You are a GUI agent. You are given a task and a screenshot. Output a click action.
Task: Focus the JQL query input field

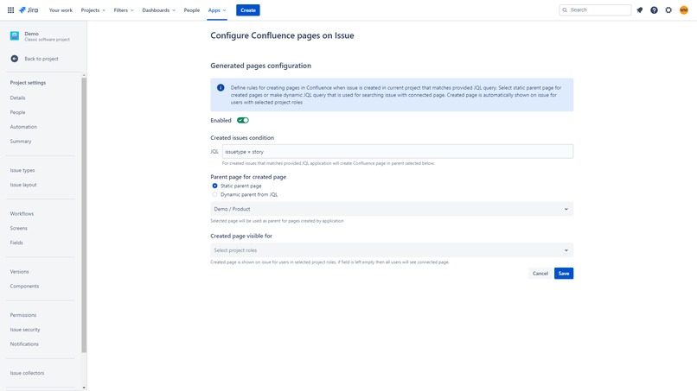point(398,152)
